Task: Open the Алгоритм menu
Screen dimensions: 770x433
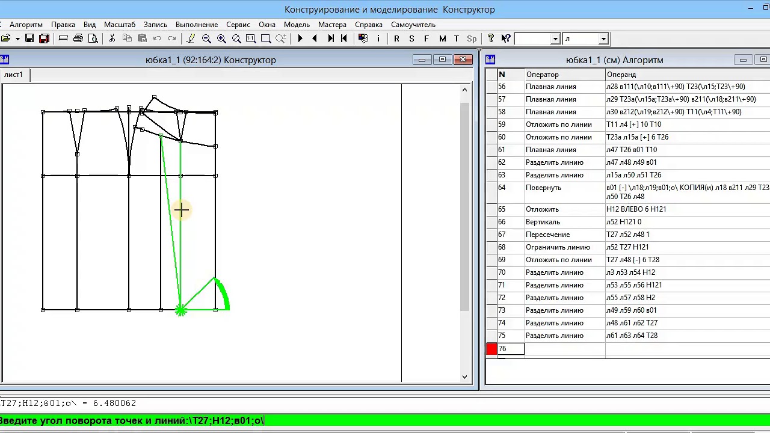Action: pos(26,25)
